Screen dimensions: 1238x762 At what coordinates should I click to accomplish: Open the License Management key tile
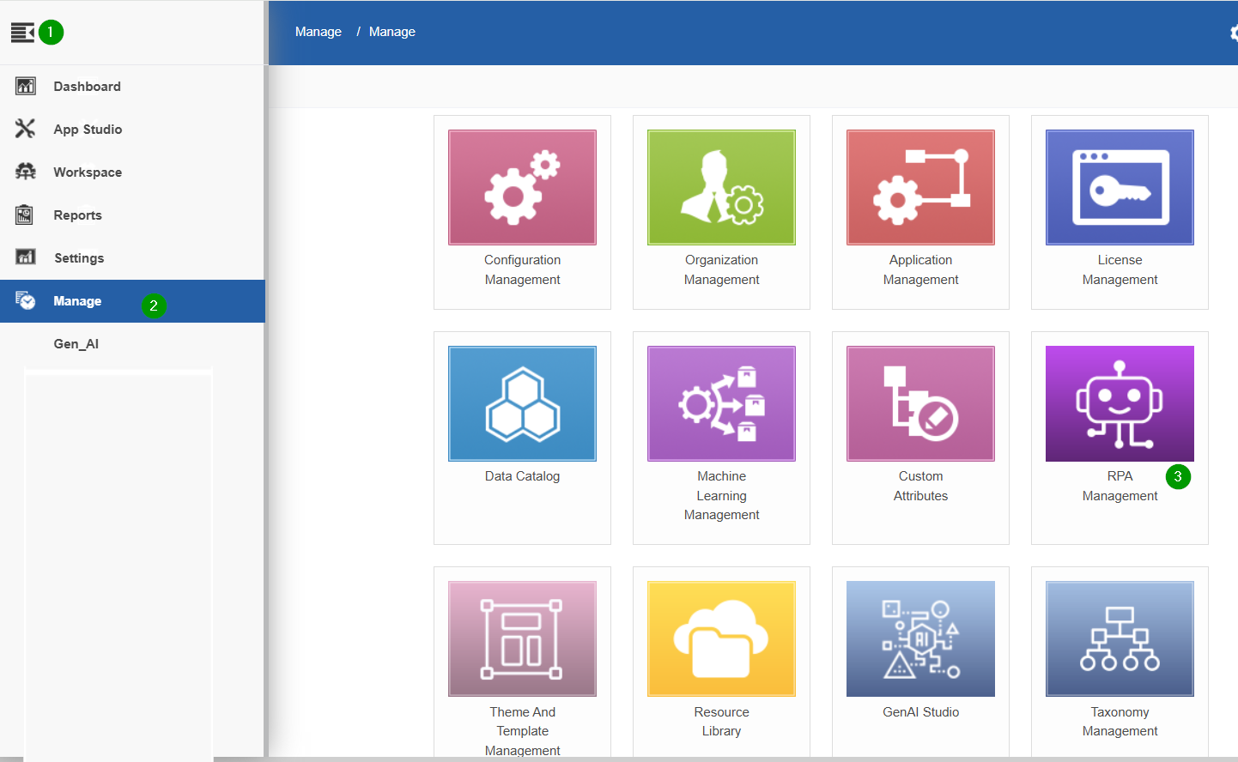click(1120, 187)
